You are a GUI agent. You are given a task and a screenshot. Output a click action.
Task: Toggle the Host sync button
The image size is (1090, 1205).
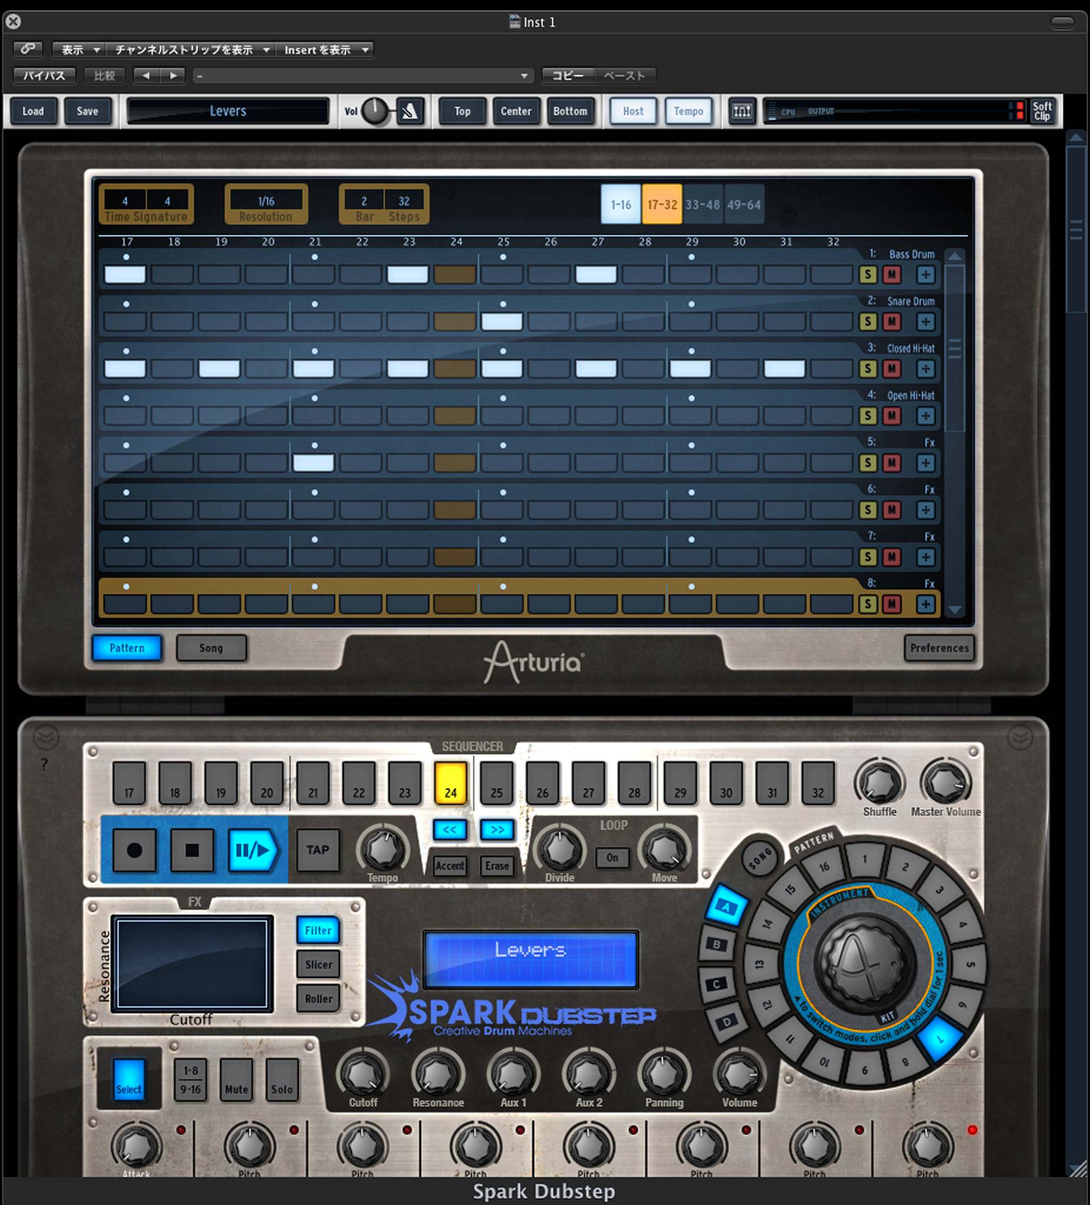pyautogui.click(x=633, y=111)
